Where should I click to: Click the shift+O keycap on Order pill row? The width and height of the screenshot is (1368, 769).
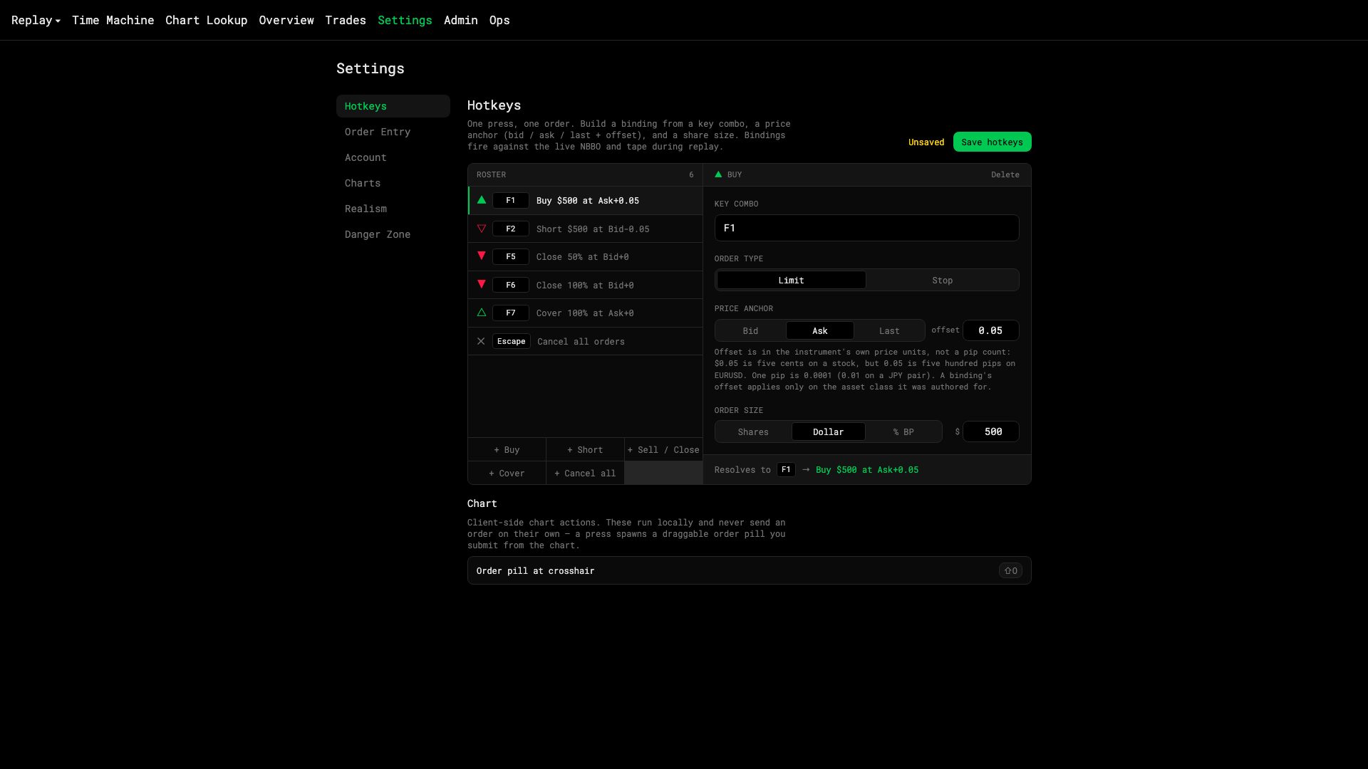[x=1010, y=570]
